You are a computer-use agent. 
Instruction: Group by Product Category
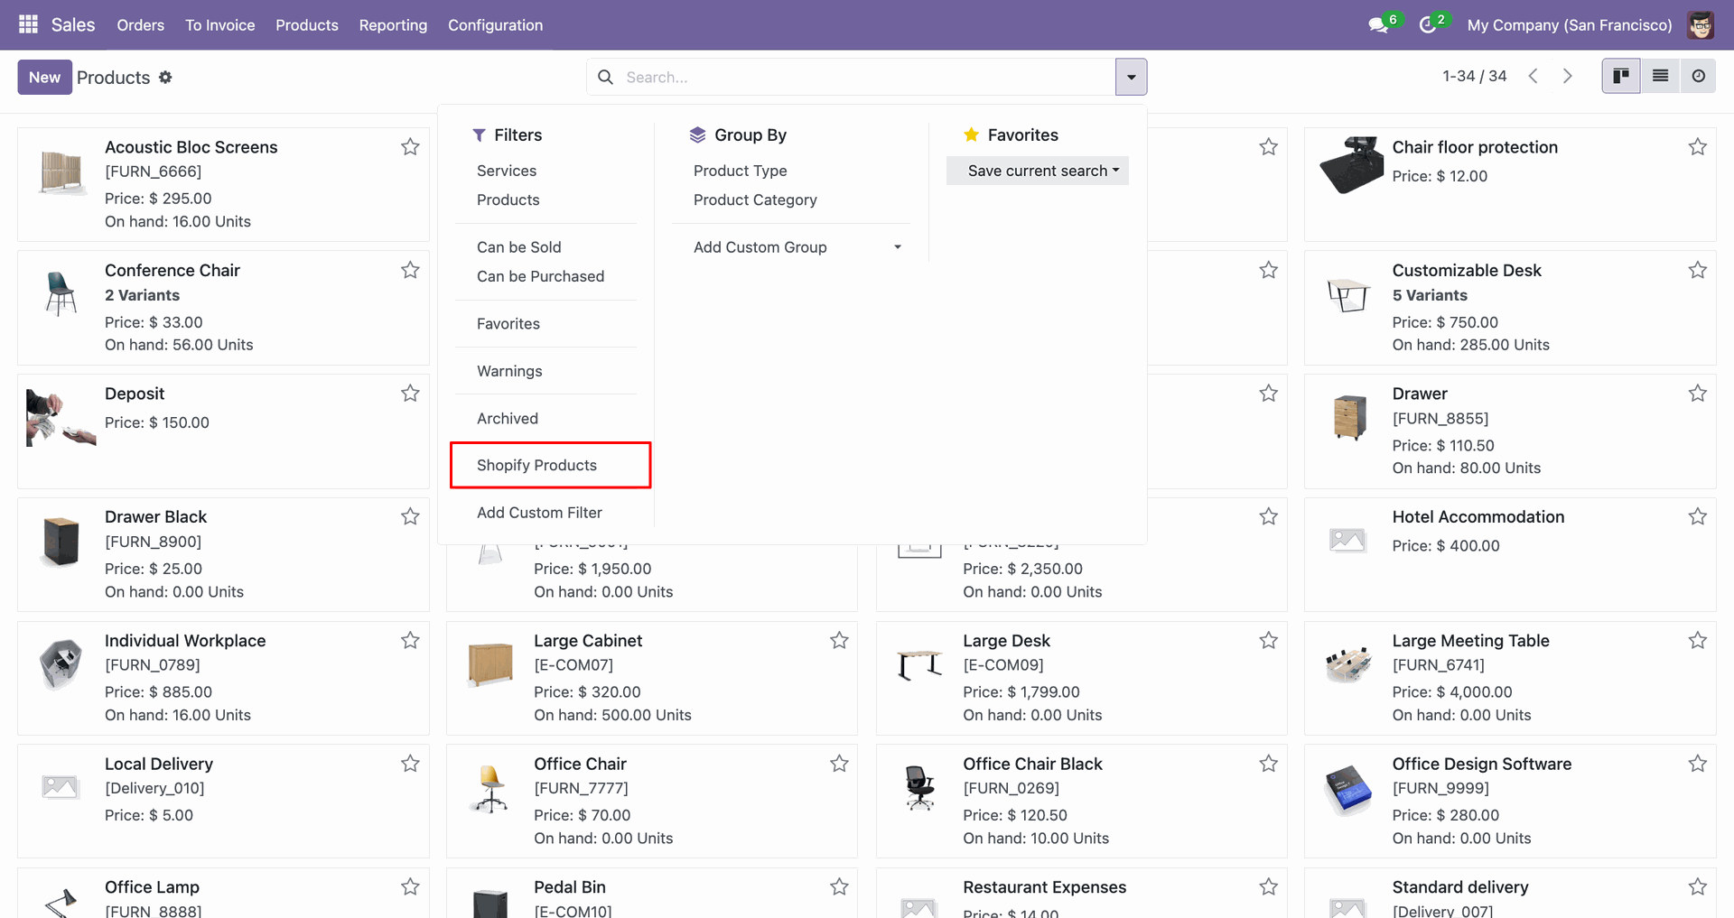(x=755, y=199)
